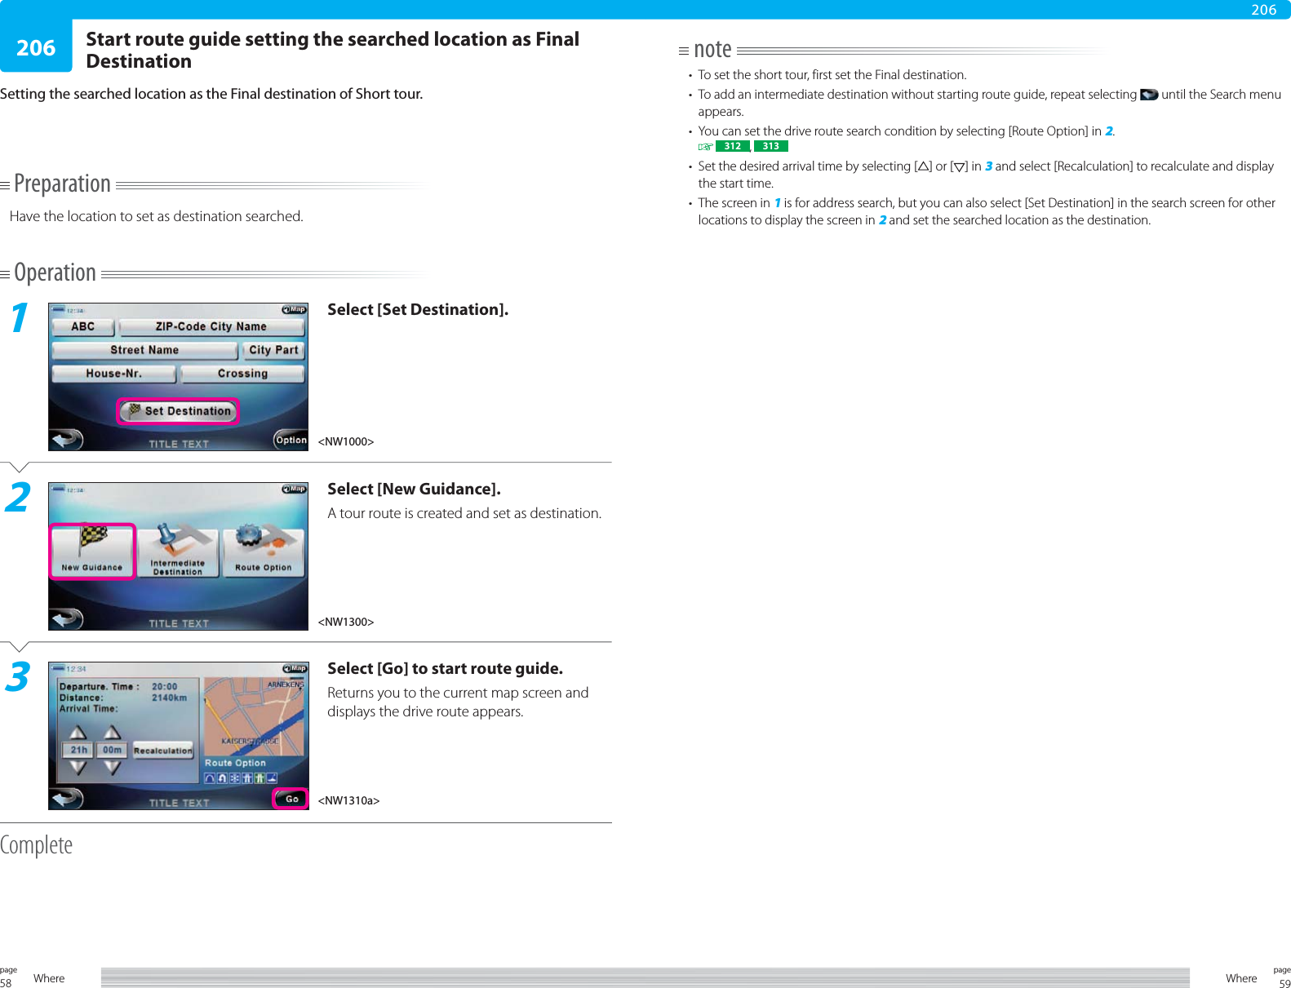Increase the arrival hour with up arrow

(78, 732)
